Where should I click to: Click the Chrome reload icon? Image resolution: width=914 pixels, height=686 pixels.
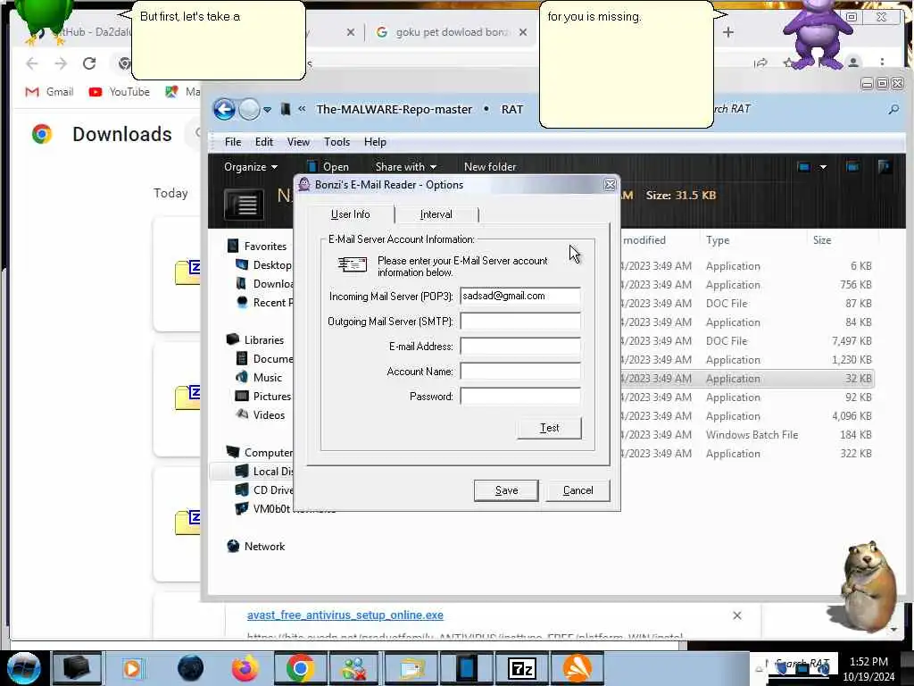[x=89, y=63]
